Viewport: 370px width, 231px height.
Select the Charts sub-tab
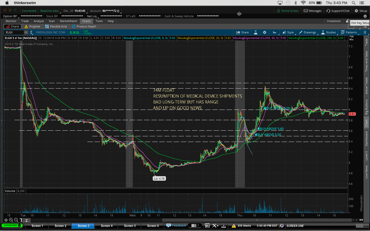click(x=13, y=26)
